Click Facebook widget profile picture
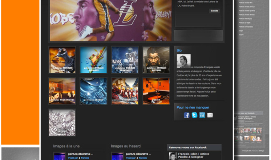Screen dimensions: 271x160 click(x=172, y=156)
